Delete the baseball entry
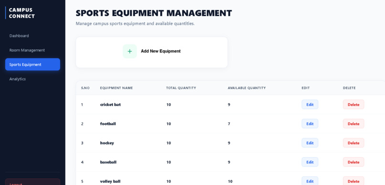Screen dimensions: 385x185 pyautogui.click(x=353, y=162)
